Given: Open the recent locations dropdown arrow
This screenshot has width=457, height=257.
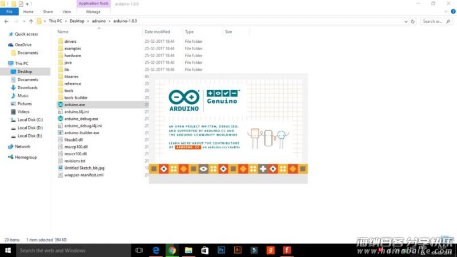Looking at the screenshot, I should click(x=23, y=21).
